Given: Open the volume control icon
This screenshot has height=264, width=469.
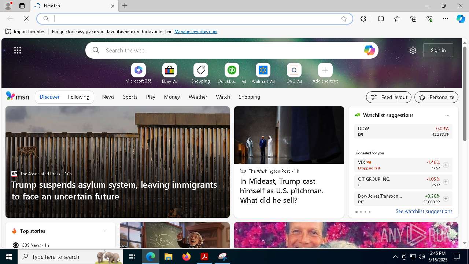Looking at the screenshot, I should click(x=421, y=257).
